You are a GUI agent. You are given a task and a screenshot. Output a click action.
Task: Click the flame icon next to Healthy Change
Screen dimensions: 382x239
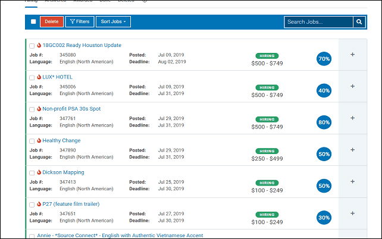point(39,141)
